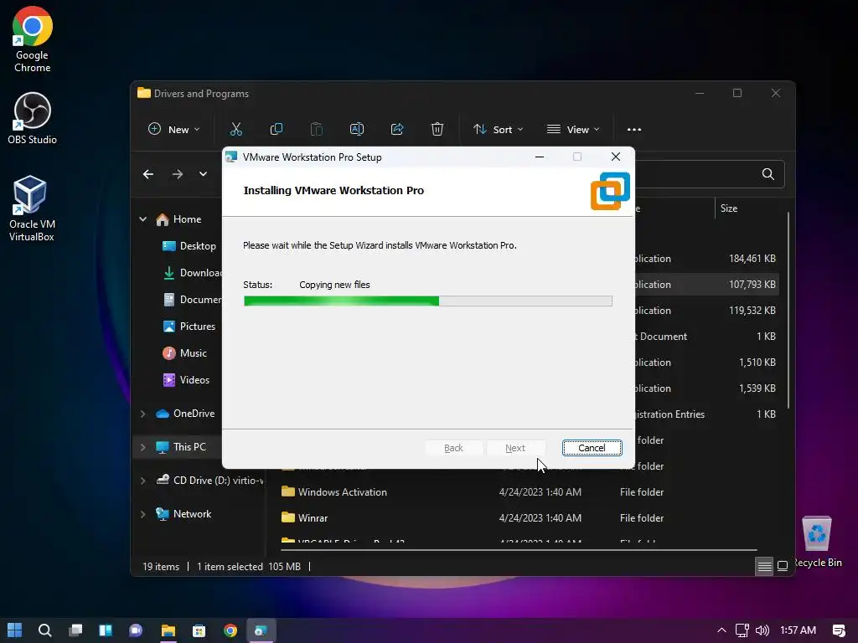Expand the This PC tree node
Viewport: 858px width, 643px height.
[142, 447]
